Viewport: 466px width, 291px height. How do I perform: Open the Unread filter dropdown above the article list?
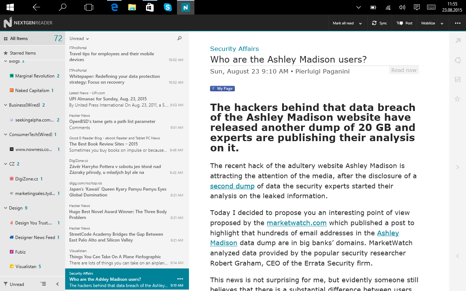79,39
